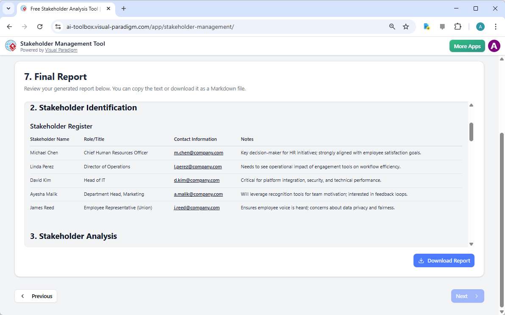
Task: Click the magnifier zoom icon in the address bar
Action: (x=392, y=26)
